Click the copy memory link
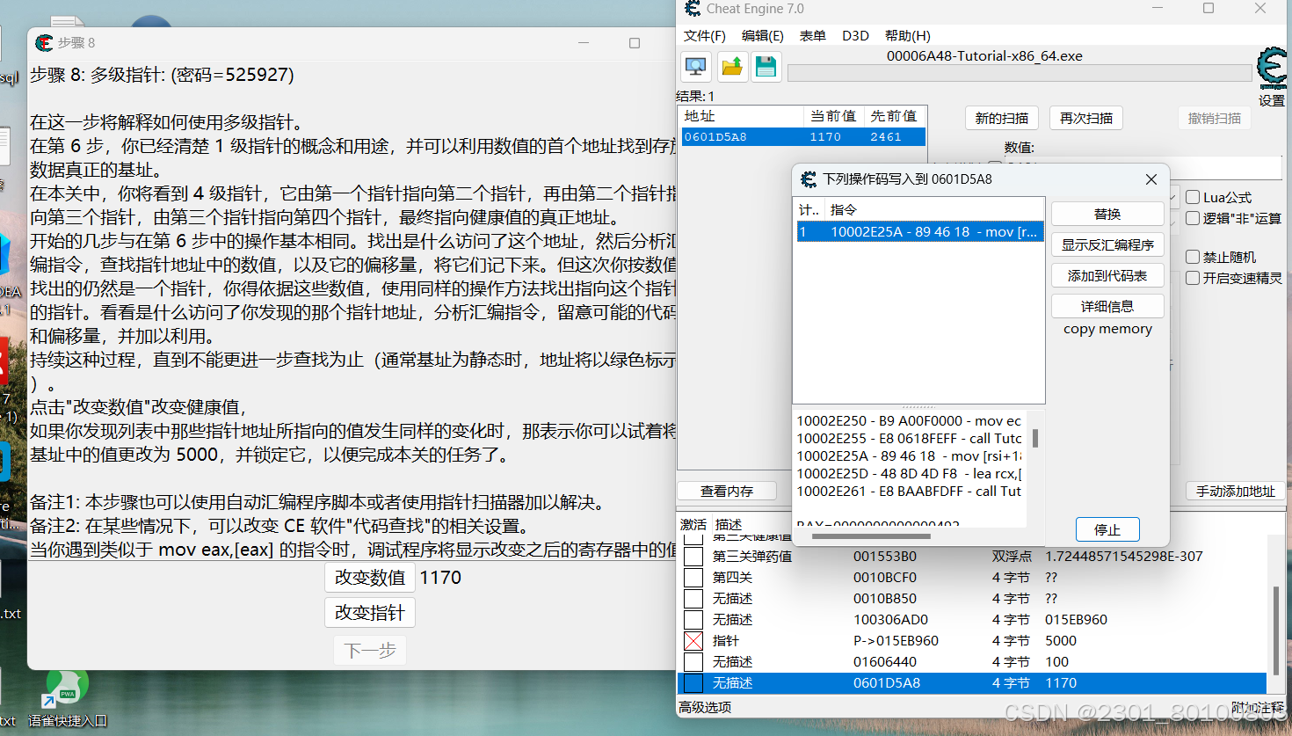The width and height of the screenshot is (1292, 736). (1107, 329)
